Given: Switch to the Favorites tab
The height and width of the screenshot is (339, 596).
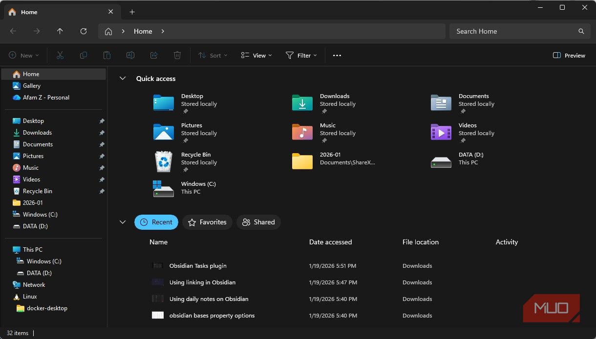Looking at the screenshot, I should click(x=208, y=222).
